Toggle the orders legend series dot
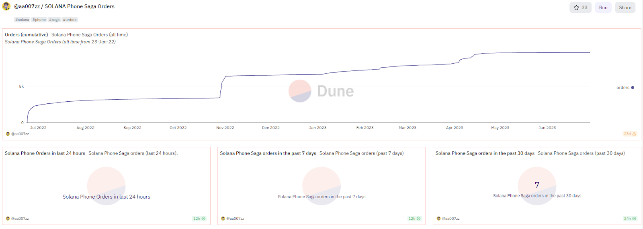The width and height of the screenshot is (643, 229). [633, 88]
